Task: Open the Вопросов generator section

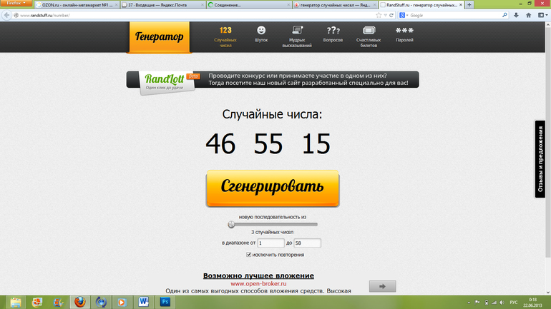Action: [333, 34]
